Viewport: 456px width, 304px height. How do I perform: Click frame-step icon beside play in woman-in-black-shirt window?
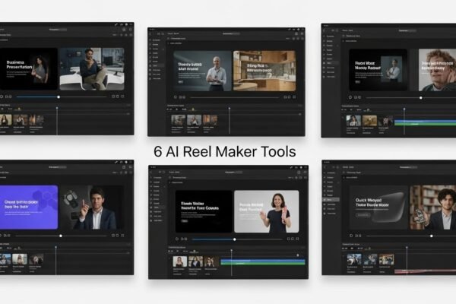pyautogui.click(x=184, y=239)
